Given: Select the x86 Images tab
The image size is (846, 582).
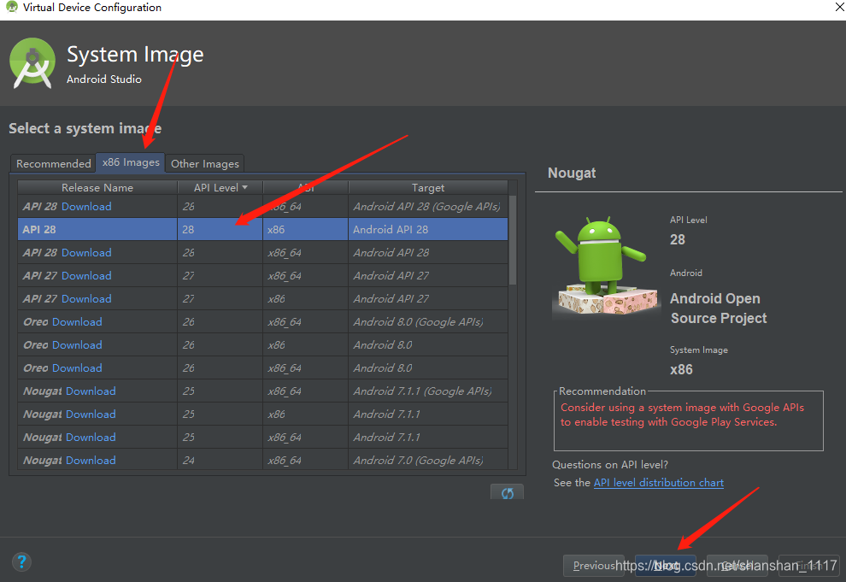Looking at the screenshot, I should [131, 162].
